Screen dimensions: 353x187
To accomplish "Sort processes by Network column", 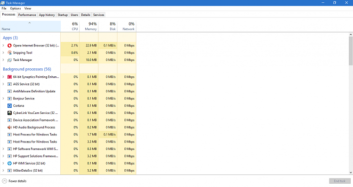I will [127, 26].
